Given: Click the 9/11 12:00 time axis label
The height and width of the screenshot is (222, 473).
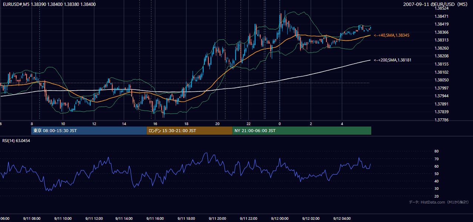Looking at the screenshot, I should (94, 218).
